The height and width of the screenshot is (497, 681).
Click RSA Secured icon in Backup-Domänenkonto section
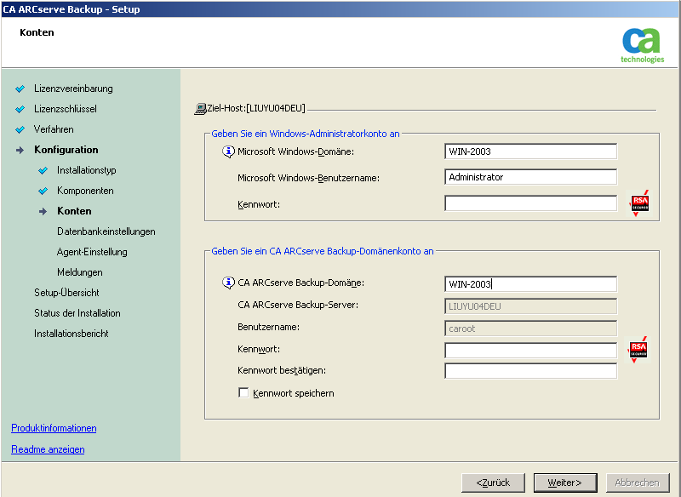[638, 349]
